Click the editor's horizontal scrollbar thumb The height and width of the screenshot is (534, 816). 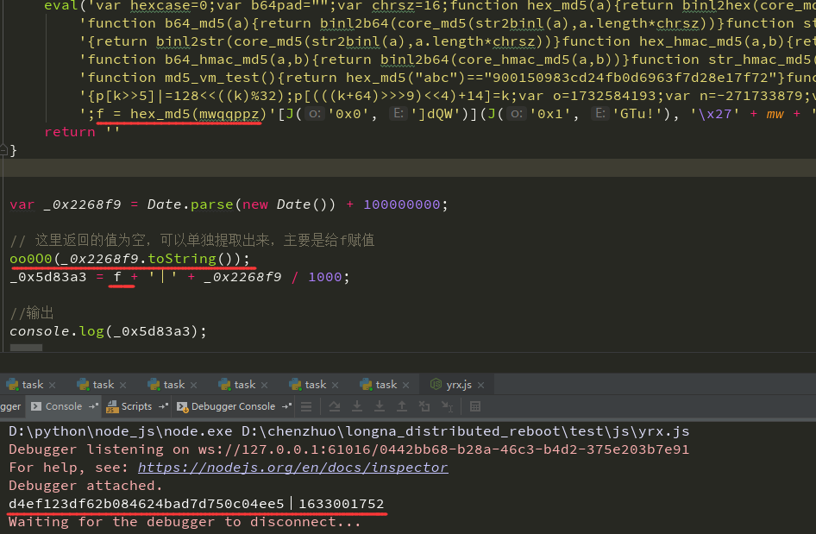pyautogui.click(x=26, y=348)
